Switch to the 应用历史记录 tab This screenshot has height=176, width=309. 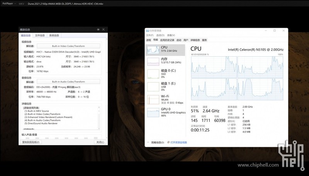167,40
